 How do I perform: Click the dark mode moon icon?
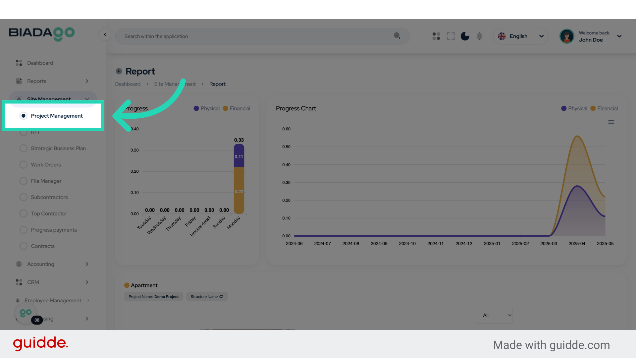tap(465, 36)
